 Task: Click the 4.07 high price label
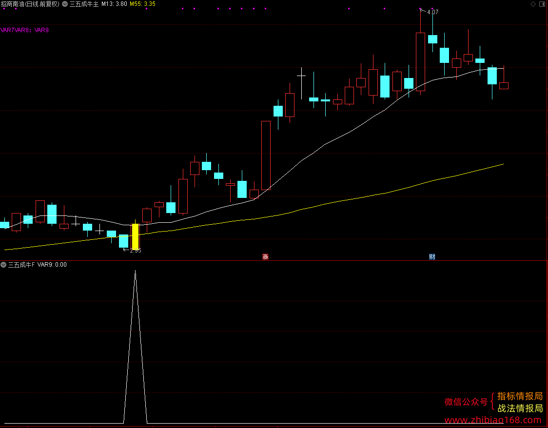coord(432,12)
